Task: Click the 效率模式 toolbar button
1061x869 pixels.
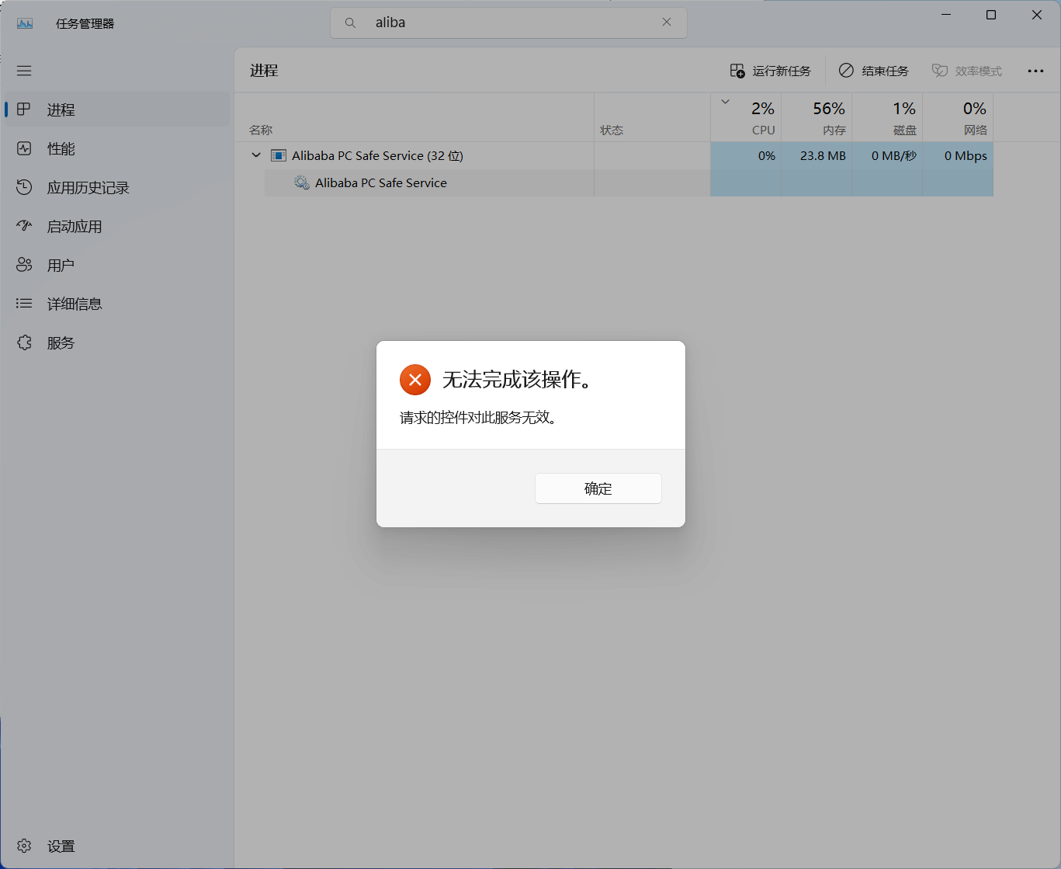Action: coord(967,71)
